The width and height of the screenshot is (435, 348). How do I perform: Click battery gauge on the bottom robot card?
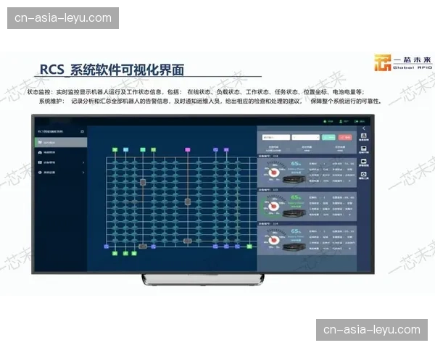pyautogui.click(x=273, y=239)
